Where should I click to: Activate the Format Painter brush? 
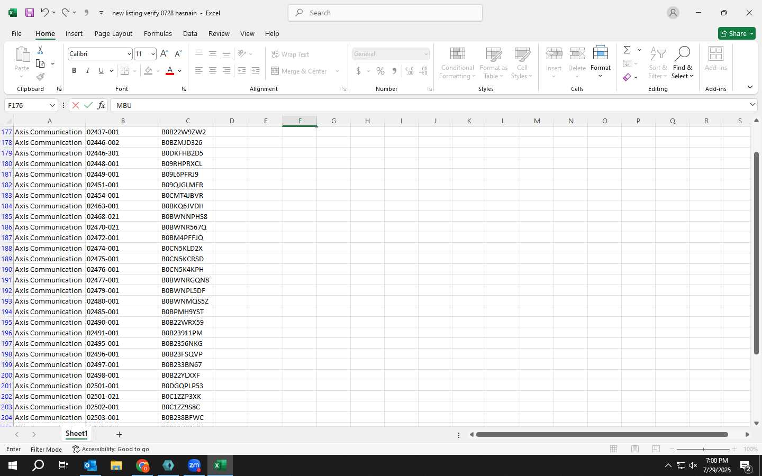click(40, 77)
